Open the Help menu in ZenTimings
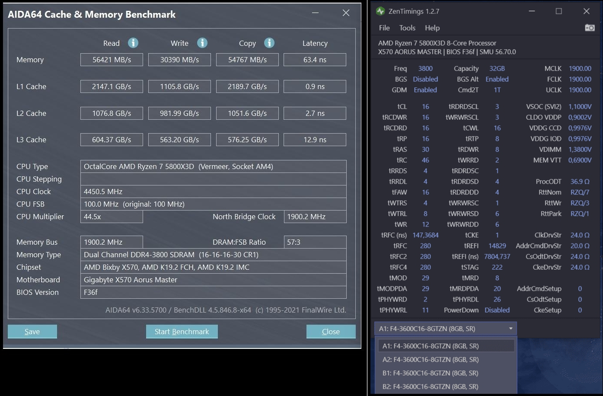Viewport: 603px width, 396px height. point(431,28)
